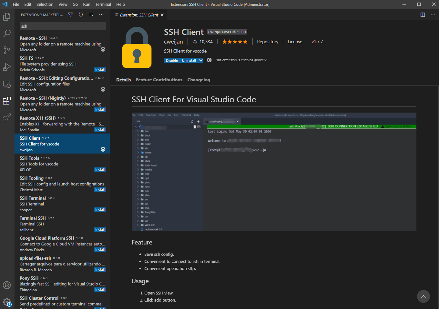Open the SSH Client key icon view
The image size is (439, 309).
pyautogui.click(x=7, y=117)
